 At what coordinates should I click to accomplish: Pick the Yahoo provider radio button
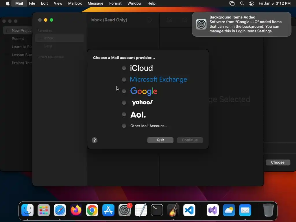[x=124, y=103]
